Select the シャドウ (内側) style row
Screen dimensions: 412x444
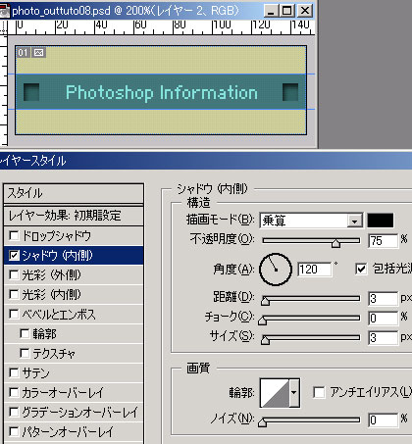[x=74, y=255]
